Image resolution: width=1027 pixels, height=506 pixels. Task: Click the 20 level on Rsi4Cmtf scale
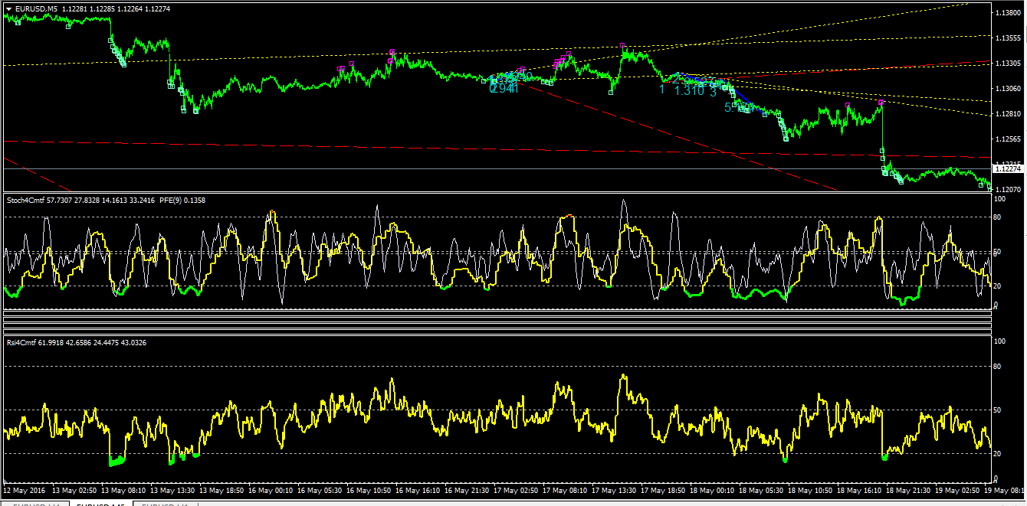tap(997, 454)
